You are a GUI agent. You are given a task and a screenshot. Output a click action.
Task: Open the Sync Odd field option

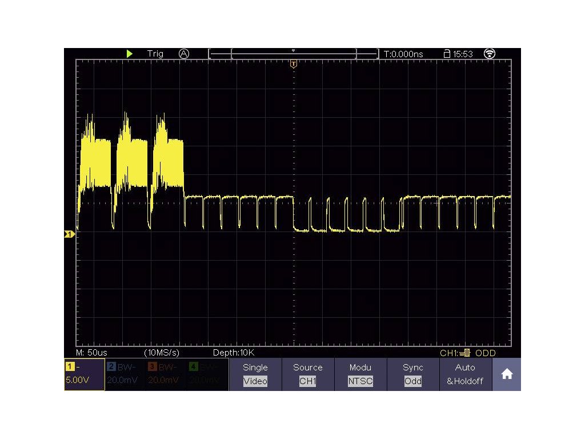pos(412,374)
